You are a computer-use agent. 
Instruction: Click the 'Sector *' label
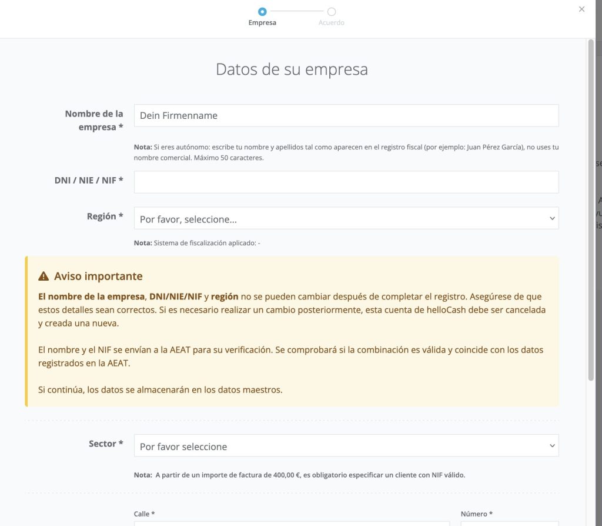[x=106, y=444]
